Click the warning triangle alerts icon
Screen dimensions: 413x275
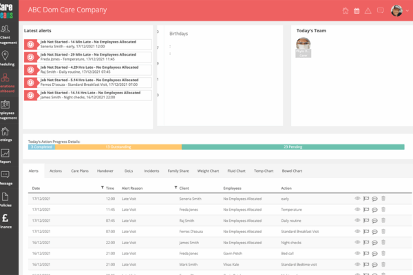point(368,10)
